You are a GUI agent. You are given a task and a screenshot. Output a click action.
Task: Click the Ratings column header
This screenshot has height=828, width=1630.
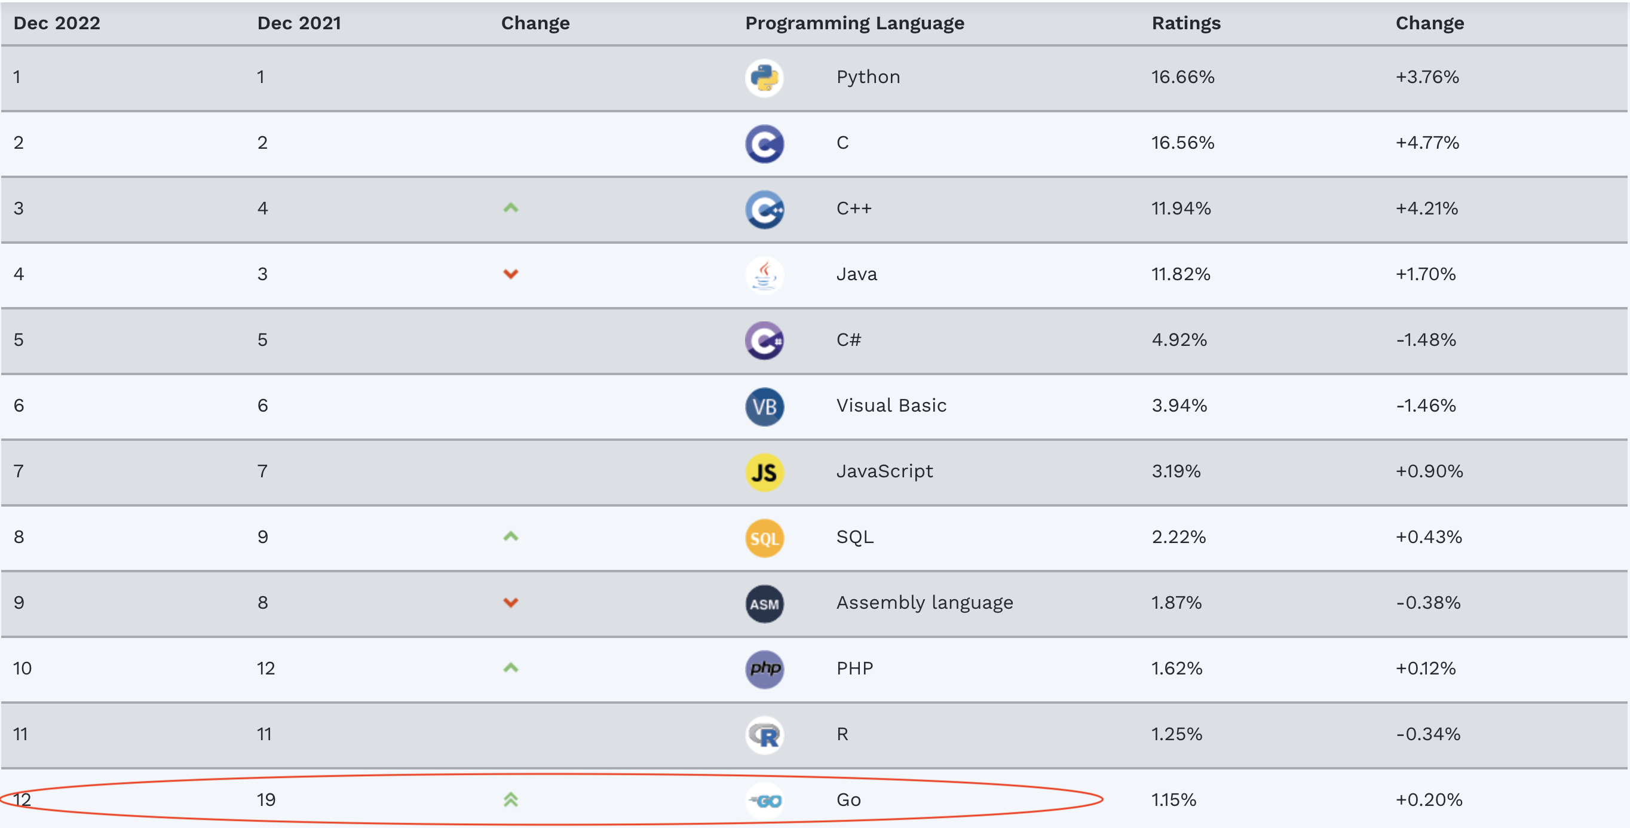[1186, 23]
